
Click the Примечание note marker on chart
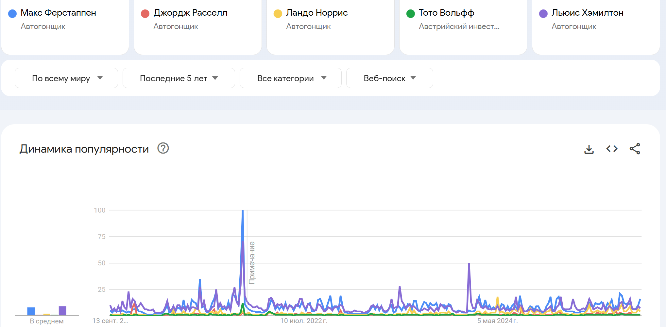[252, 263]
